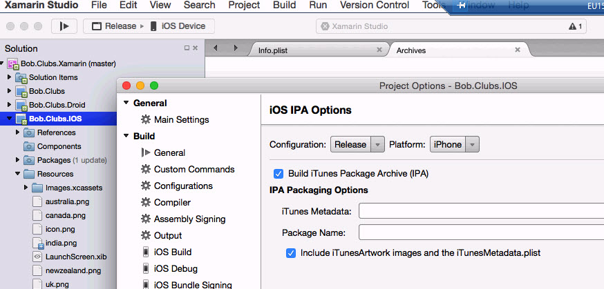Select newzealand.png in solution tree
The width and height of the screenshot is (604, 289).
click(73, 270)
